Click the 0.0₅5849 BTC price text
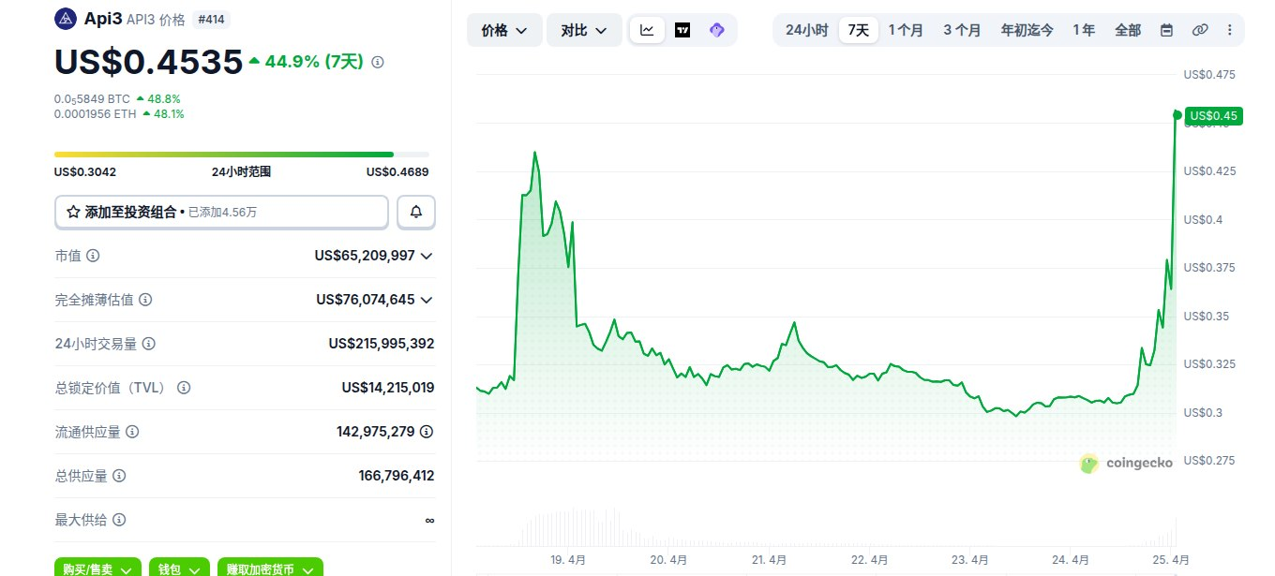 [x=92, y=98]
